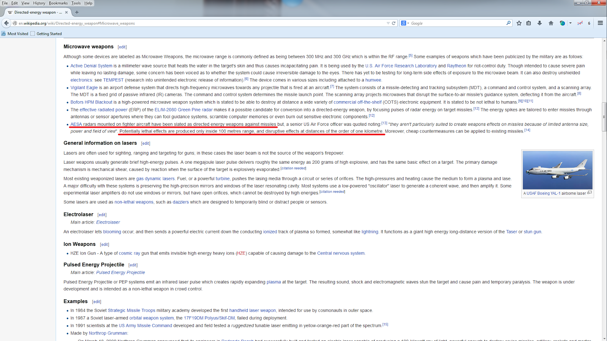Viewport: 607px width, 341px height.
Task: Open the Electrolaser main article link
Action: pos(108,222)
